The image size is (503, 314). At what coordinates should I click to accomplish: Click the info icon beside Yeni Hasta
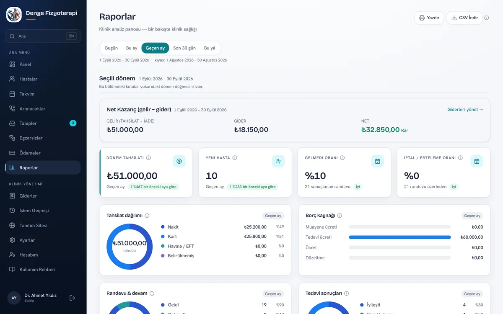(x=235, y=158)
